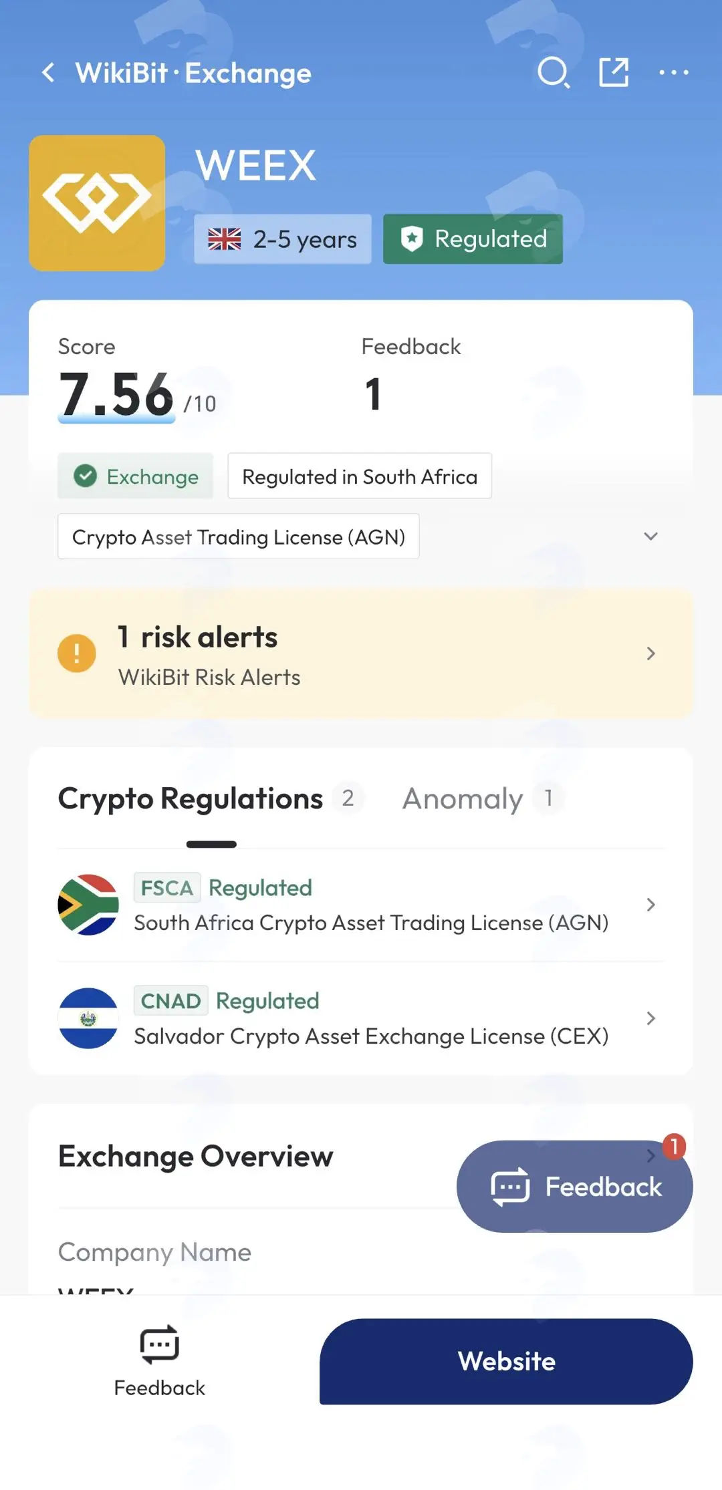Tap the orange risk alert icon
722x1490 pixels.
click(x=77, y=653)
